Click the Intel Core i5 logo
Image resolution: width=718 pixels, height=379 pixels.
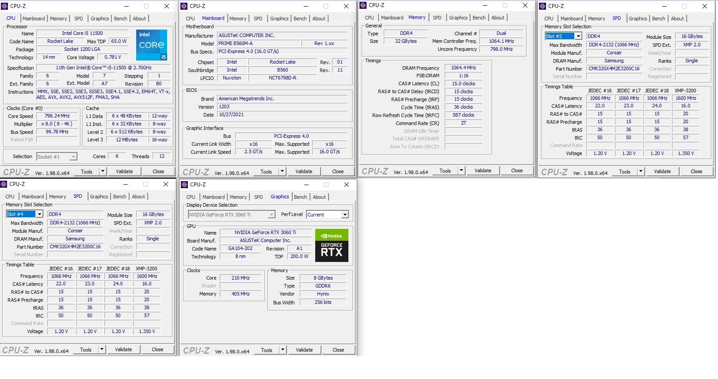coord(152,45)
